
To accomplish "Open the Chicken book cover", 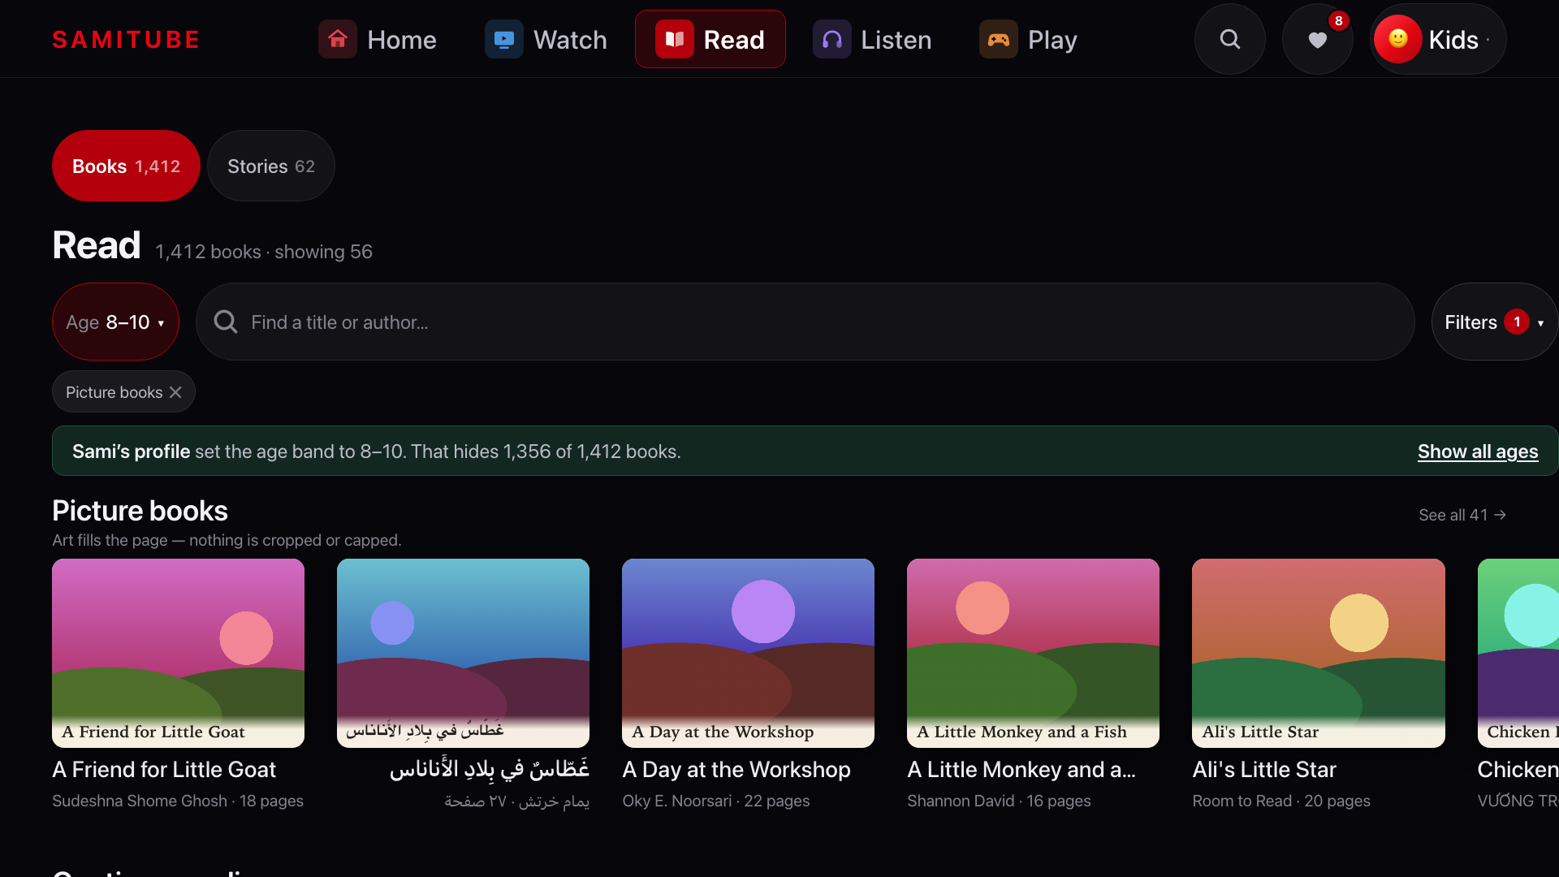I will tap(1518, 653).
